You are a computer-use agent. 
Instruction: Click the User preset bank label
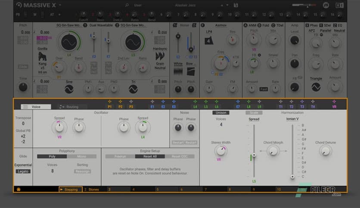point(137,5)
